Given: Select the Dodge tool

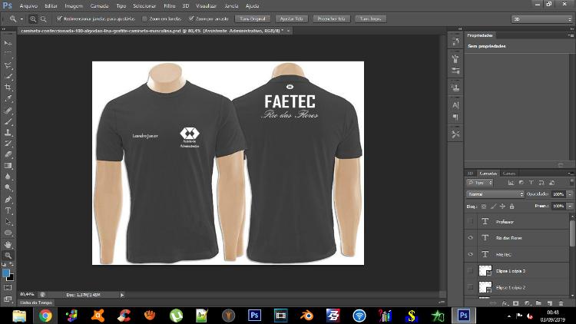Looking at the screenshot, I should (x=8, y=187).
